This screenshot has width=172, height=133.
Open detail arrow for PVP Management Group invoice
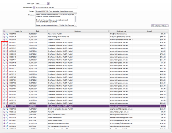point(7,126)
